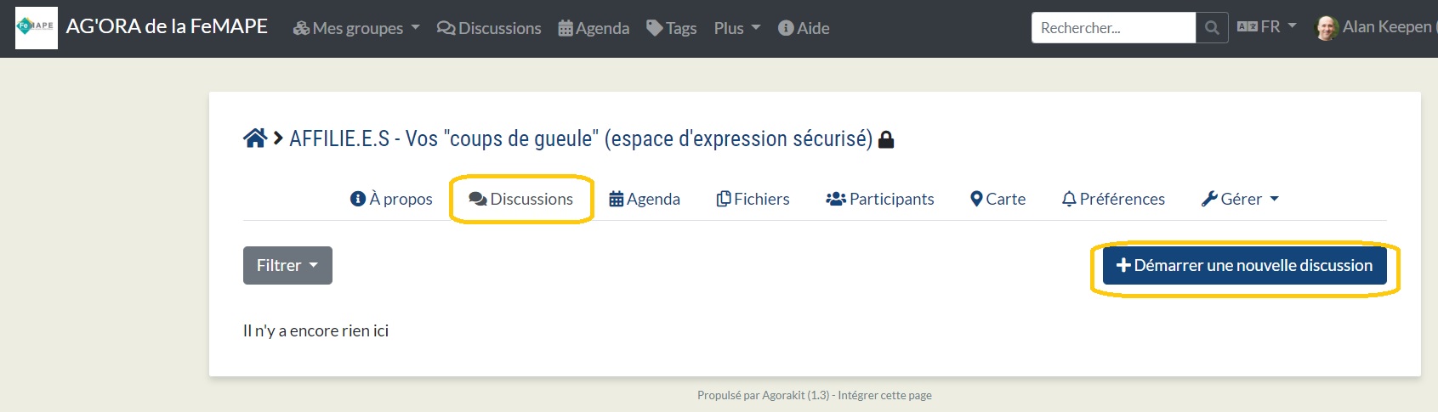This screenshot has width=1438, height=412.
Task: Click the FeMAPE logo in navbar
Action: tap(37, 28)
